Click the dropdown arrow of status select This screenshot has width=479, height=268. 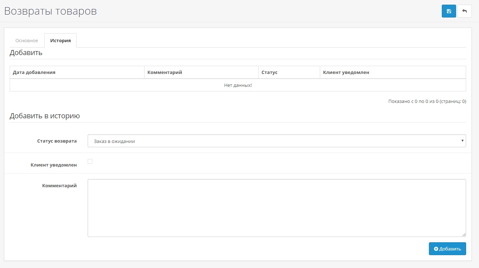tap(463, 141)
